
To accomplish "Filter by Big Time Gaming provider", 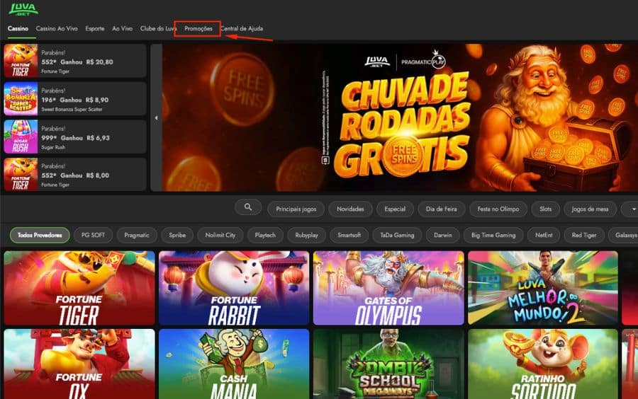I will coord(493,235).
